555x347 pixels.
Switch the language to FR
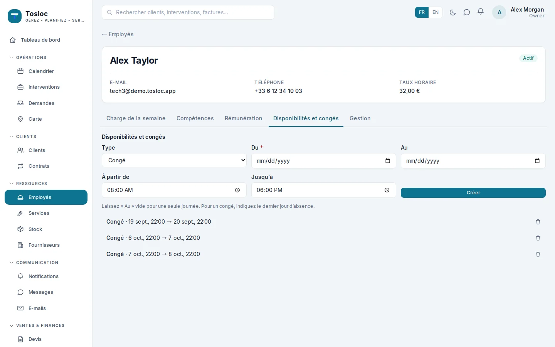click(422, 12)
